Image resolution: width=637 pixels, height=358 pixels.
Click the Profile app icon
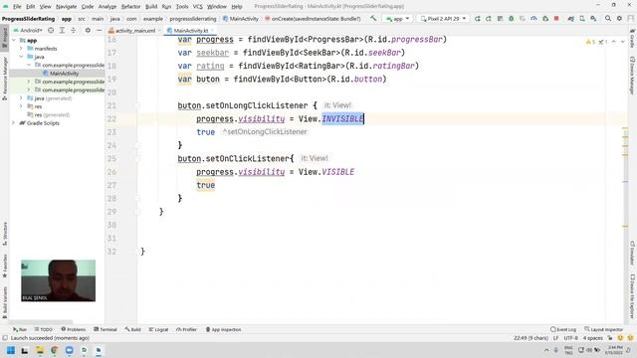(533, 19)
